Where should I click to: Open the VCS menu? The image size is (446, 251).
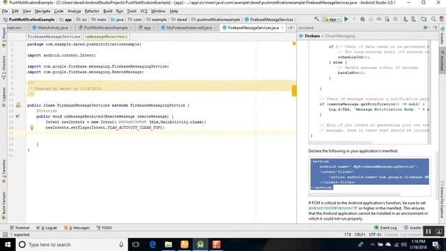144,11
